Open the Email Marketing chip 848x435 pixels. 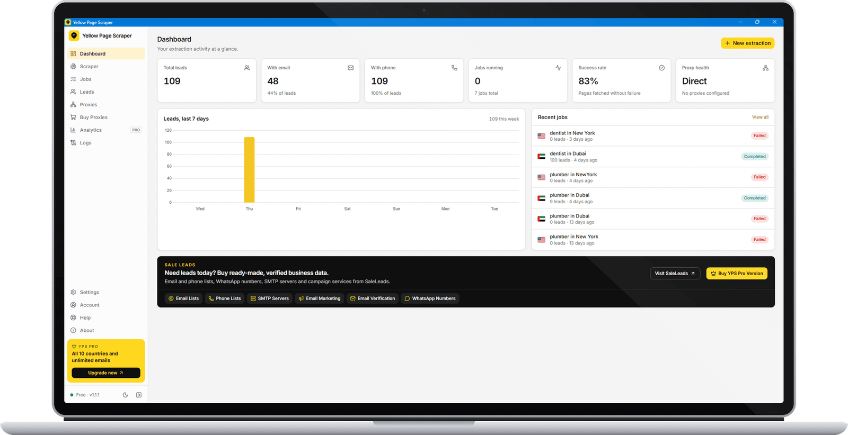[320, 298]
